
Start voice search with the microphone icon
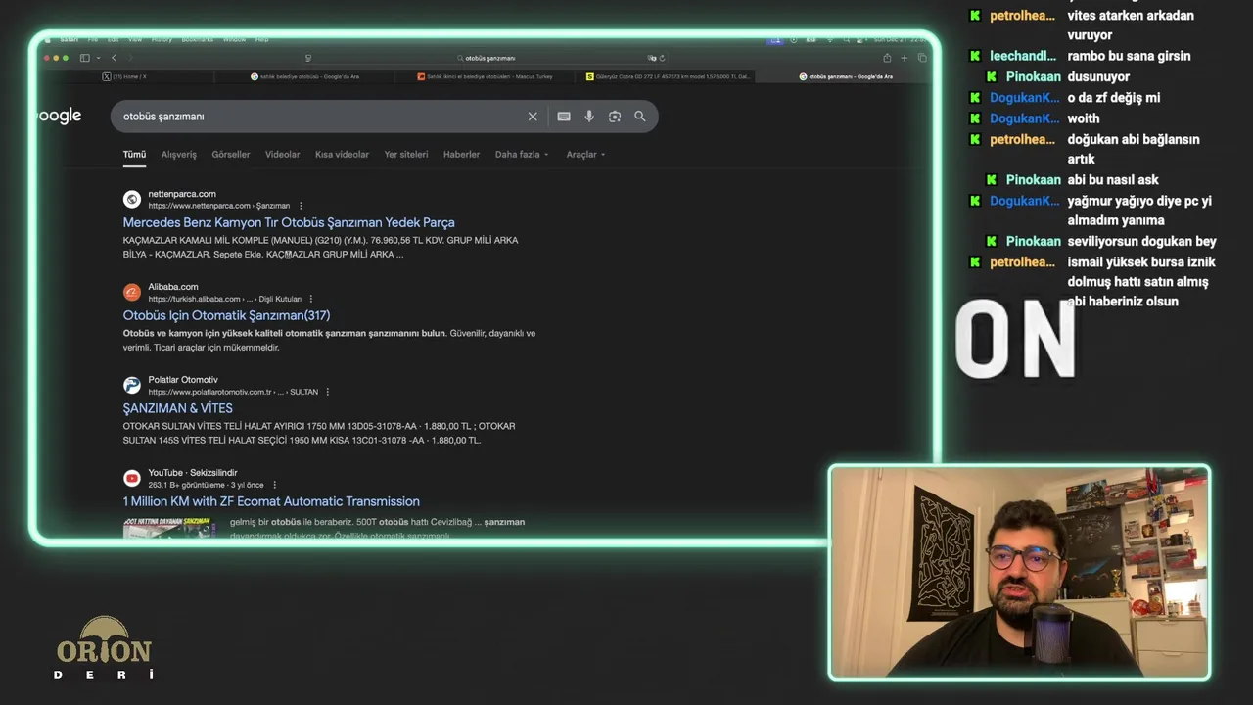click(589, 117)
